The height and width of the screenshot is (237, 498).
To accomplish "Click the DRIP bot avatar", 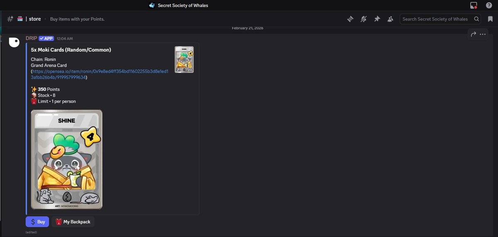I will pos(14,42).
